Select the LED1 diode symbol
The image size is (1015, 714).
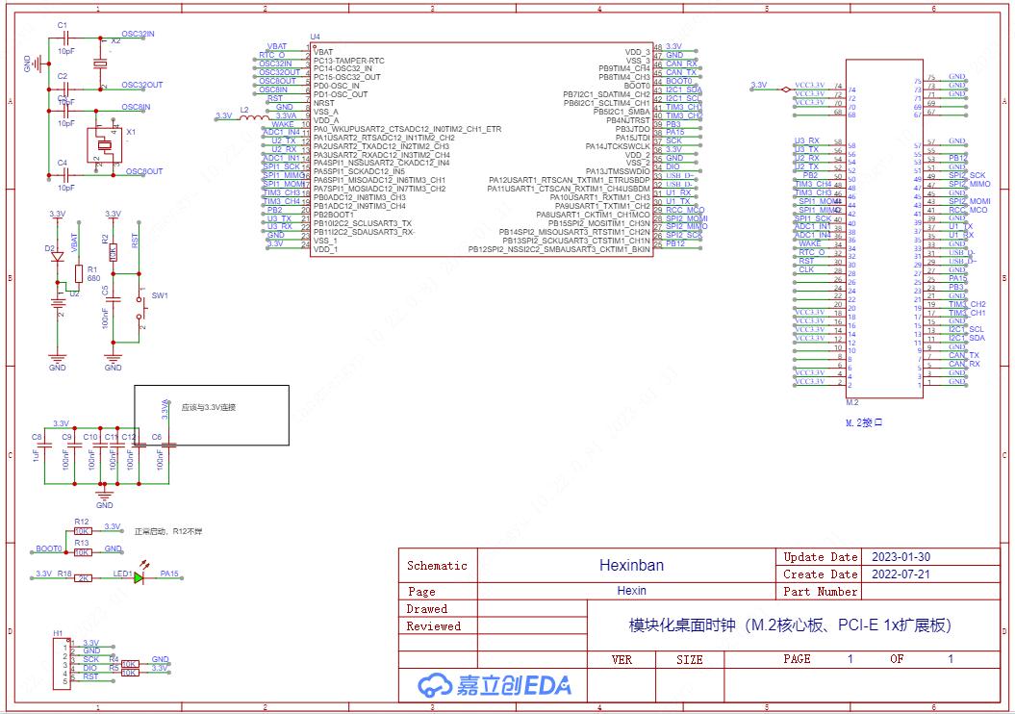point(139,577)
